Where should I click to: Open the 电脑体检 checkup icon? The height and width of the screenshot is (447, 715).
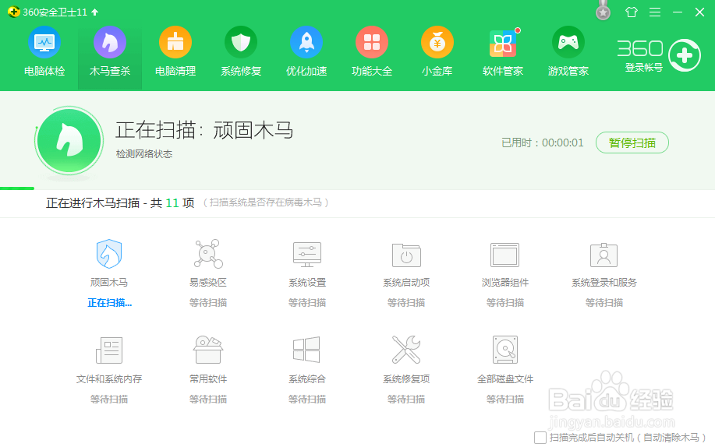click(44, 42)
